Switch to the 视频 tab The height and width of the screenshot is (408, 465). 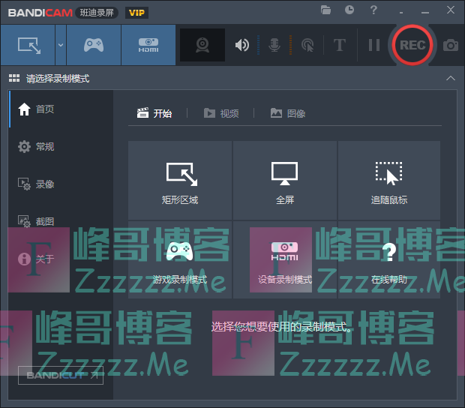tap(222, 113)
